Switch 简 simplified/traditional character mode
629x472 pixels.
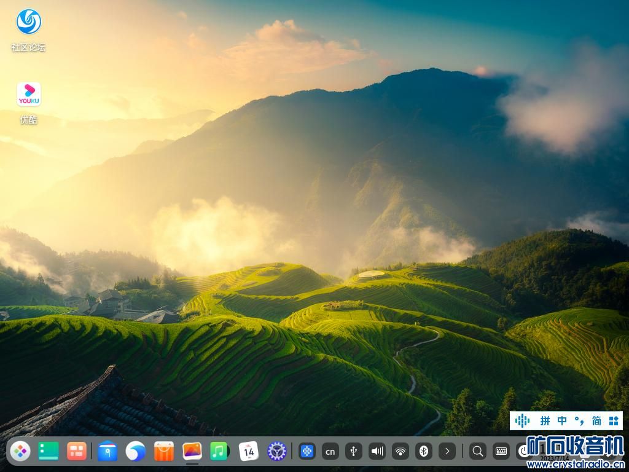[596, 421]
